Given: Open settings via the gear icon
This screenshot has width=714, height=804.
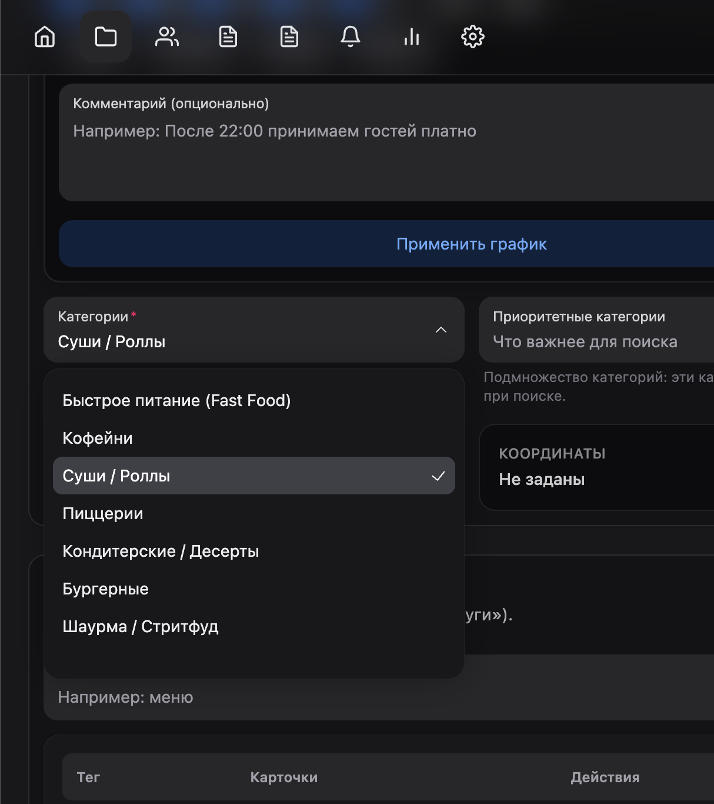Looking at the screenshot, I should click(472, 36).
